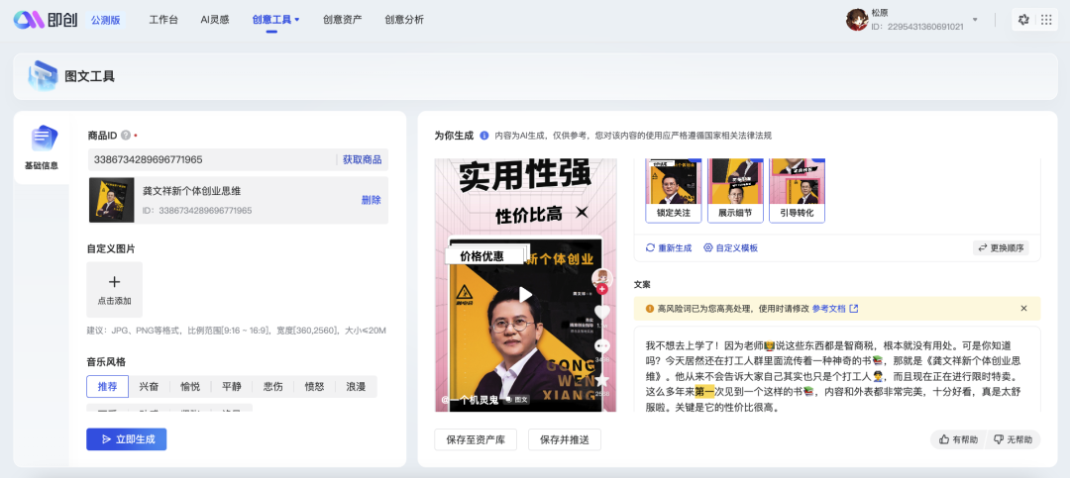Image resolution: width=1070 pixels, height=478 pixels.
Task: Delete the selected product via 删除
Action: (371, 201)
